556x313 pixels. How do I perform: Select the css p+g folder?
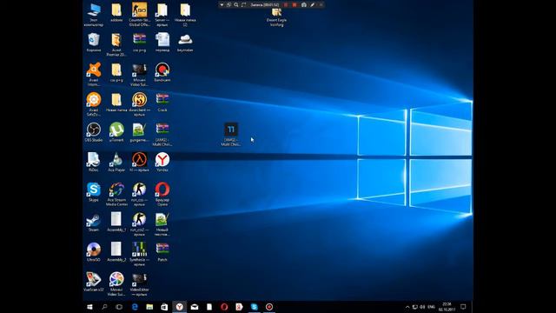(116, 72)
